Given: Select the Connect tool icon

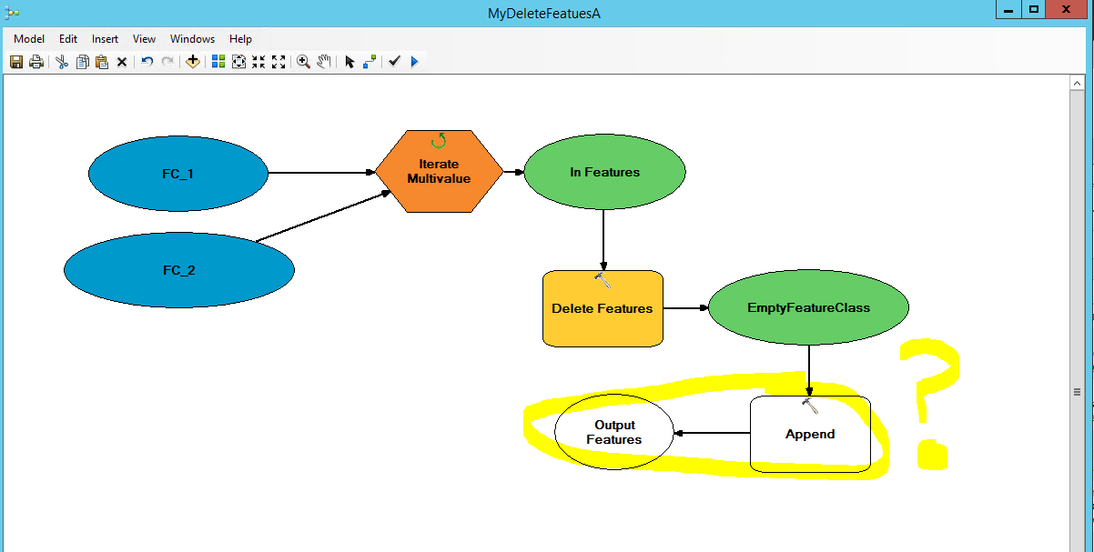Looking at the screenshot, I should (370, 62).
